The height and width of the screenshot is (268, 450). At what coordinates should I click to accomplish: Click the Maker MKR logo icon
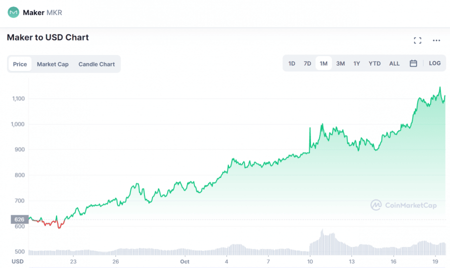click(x=13, y=12)
